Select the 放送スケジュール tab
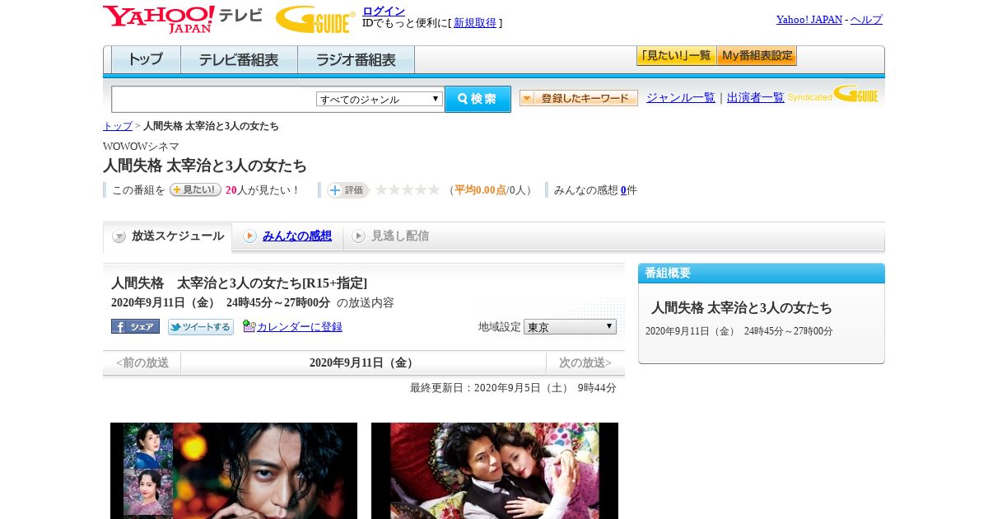988x519 pixels. pos(167,237)
